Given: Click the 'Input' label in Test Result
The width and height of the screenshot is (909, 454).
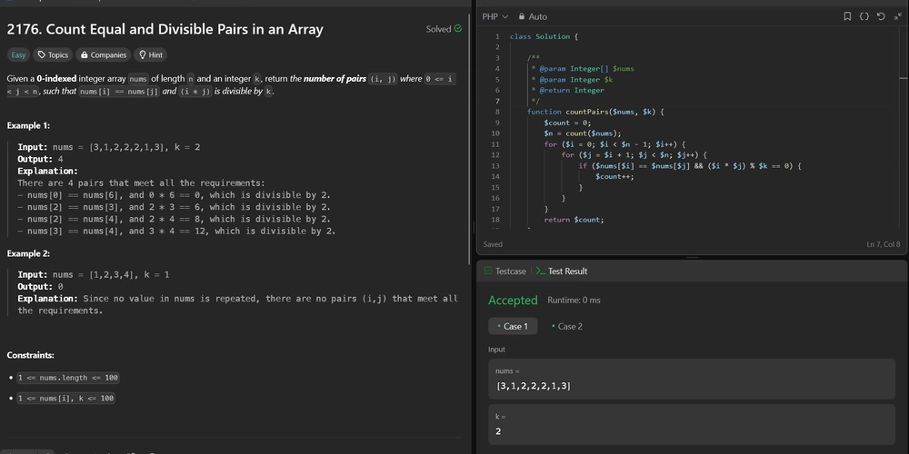Looking at the screenshot, I should click(x=497, y=350).
